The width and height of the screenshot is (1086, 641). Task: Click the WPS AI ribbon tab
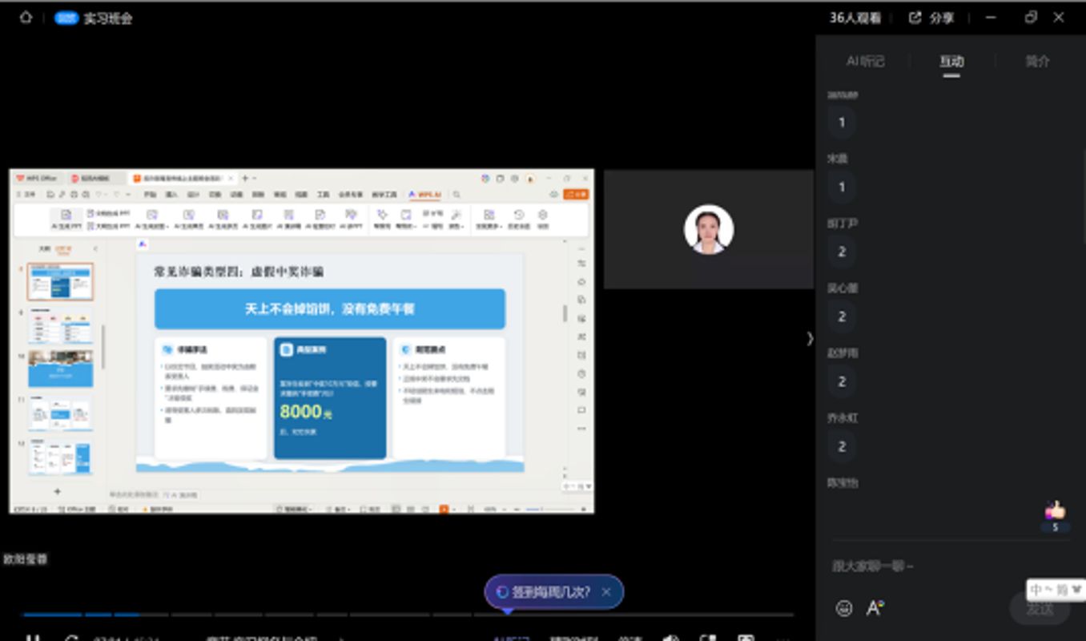click(x=424, y=195)
